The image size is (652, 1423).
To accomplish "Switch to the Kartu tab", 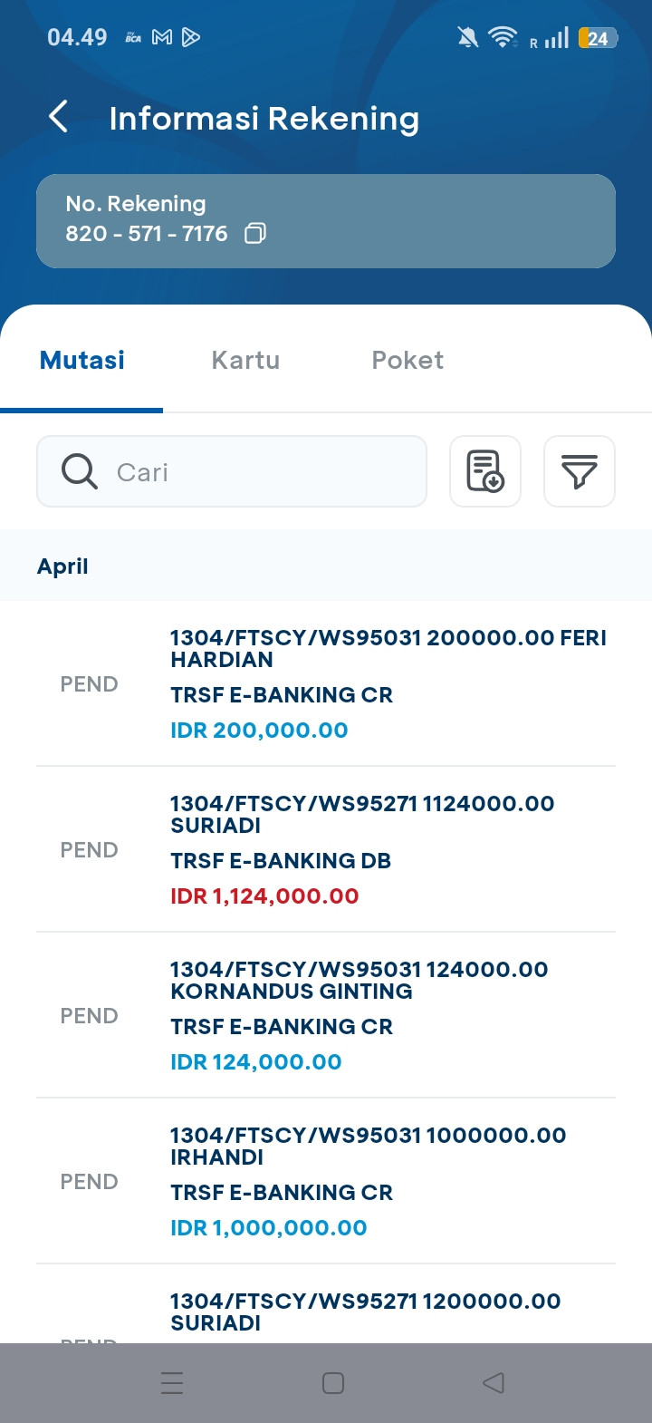I will click(x=245, y=361).
